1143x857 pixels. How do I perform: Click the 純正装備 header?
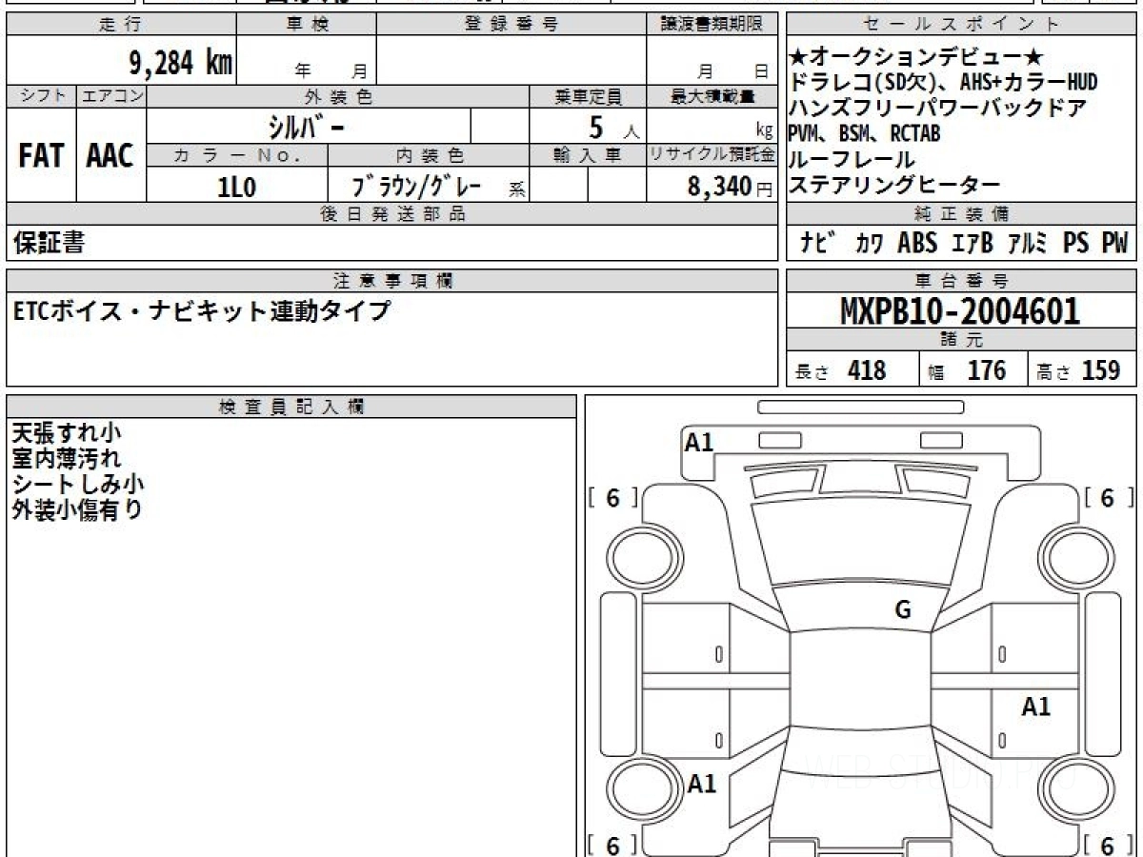[962, 214]
